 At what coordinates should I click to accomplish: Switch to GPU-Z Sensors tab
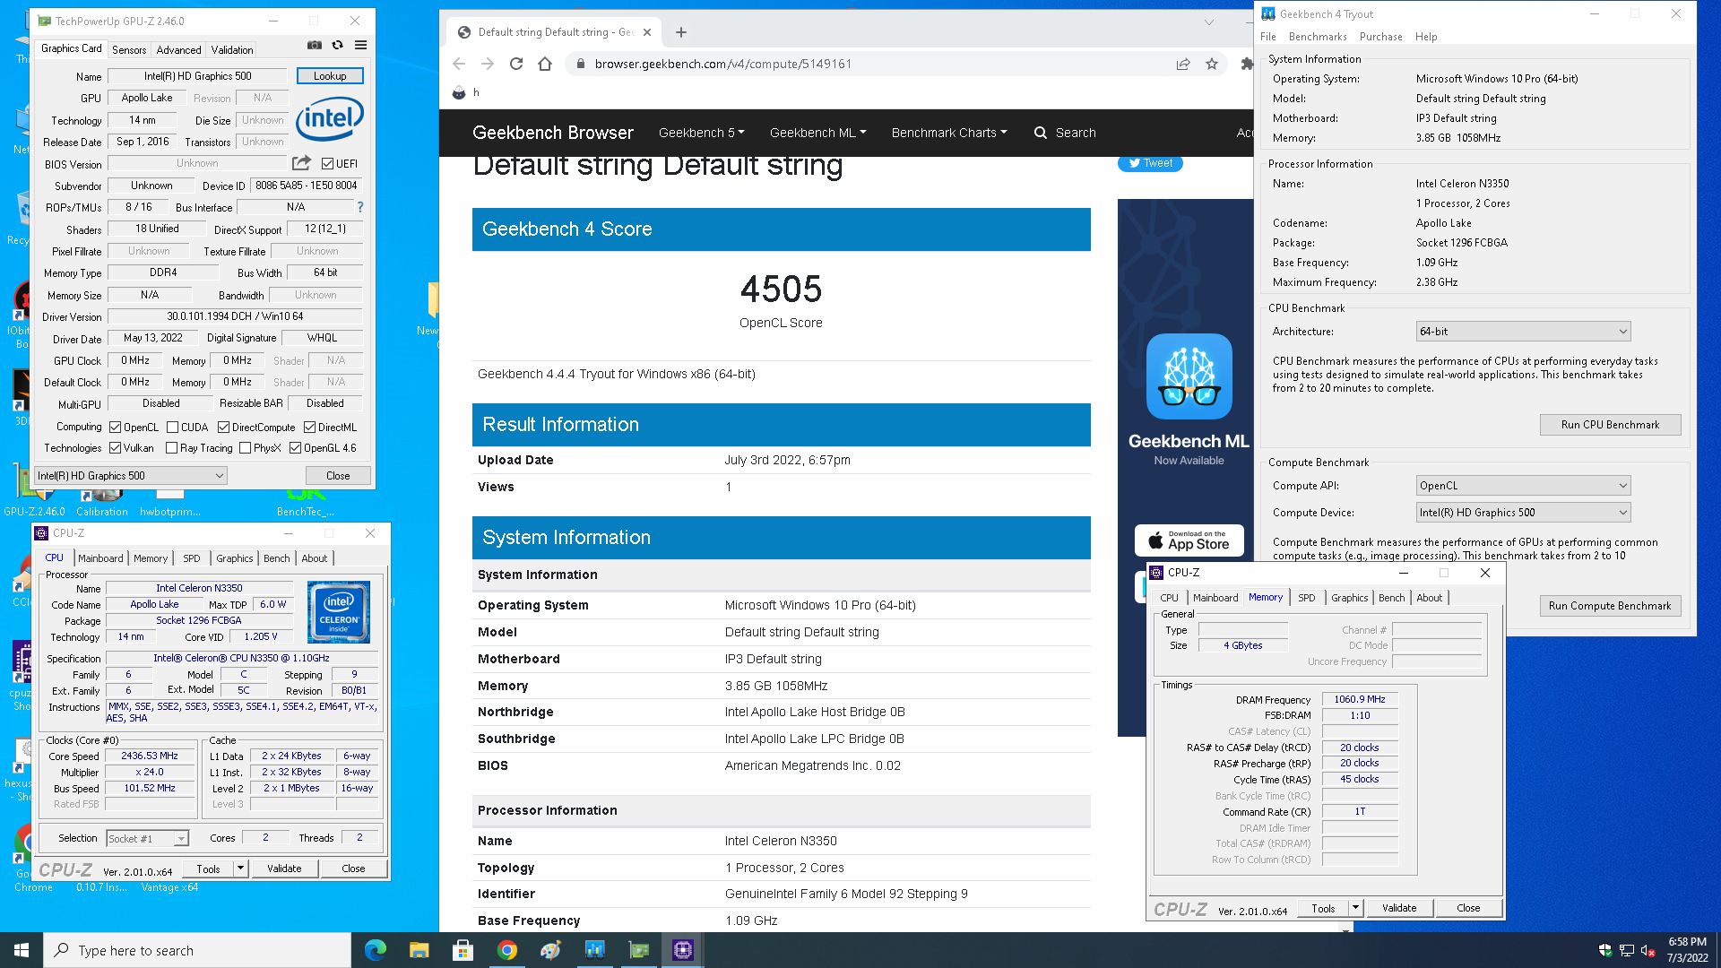pyautogui.click(x=129, y=50)
